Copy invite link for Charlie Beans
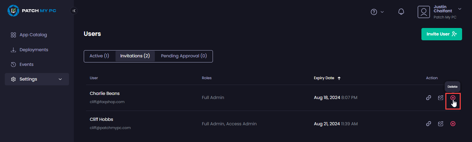The width and height of the screenshot is (472, 142). click(428, 98)
